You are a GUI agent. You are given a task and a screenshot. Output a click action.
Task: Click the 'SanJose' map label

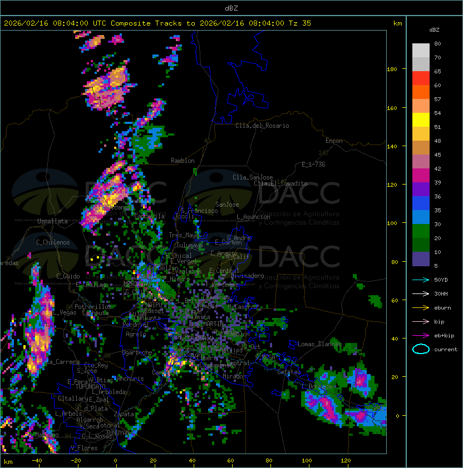pyautogui.click(x=227, y=205)
